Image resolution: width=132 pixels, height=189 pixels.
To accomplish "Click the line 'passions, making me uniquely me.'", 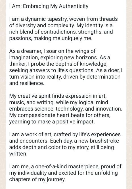I will pos(51,38).
